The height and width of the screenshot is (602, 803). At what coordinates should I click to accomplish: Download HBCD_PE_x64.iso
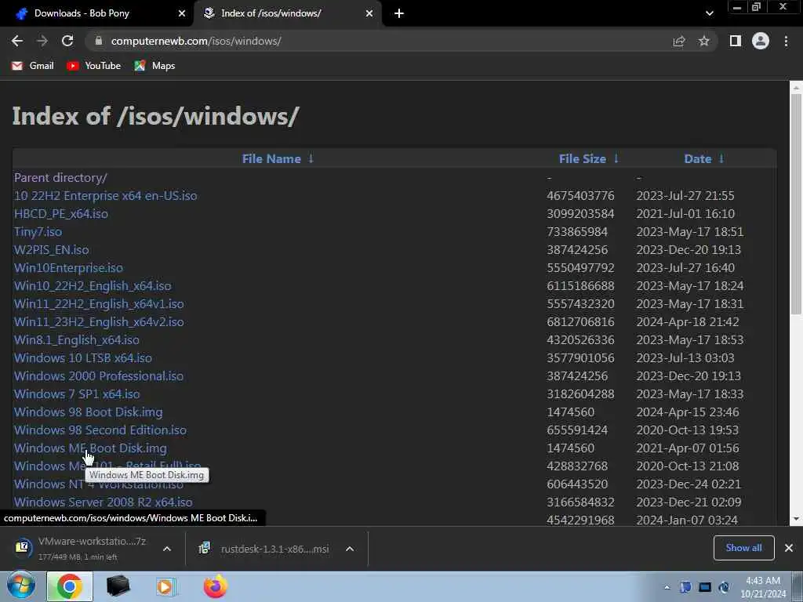point(61,213)
